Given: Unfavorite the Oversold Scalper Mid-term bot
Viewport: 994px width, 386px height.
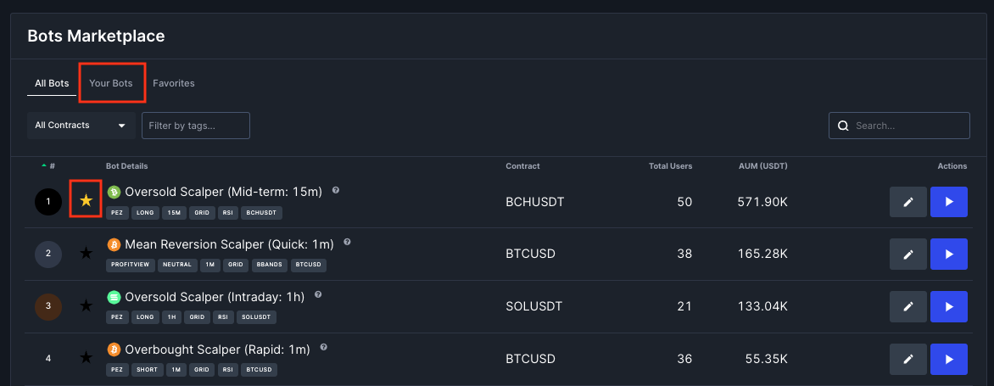Looking at the screenshot, I should [86, 200].
